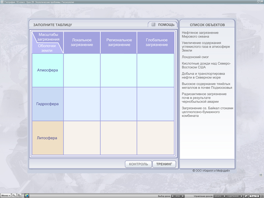
Task: Click the Атмосфера global pollution cell
Action: click(x=155, y=70)
